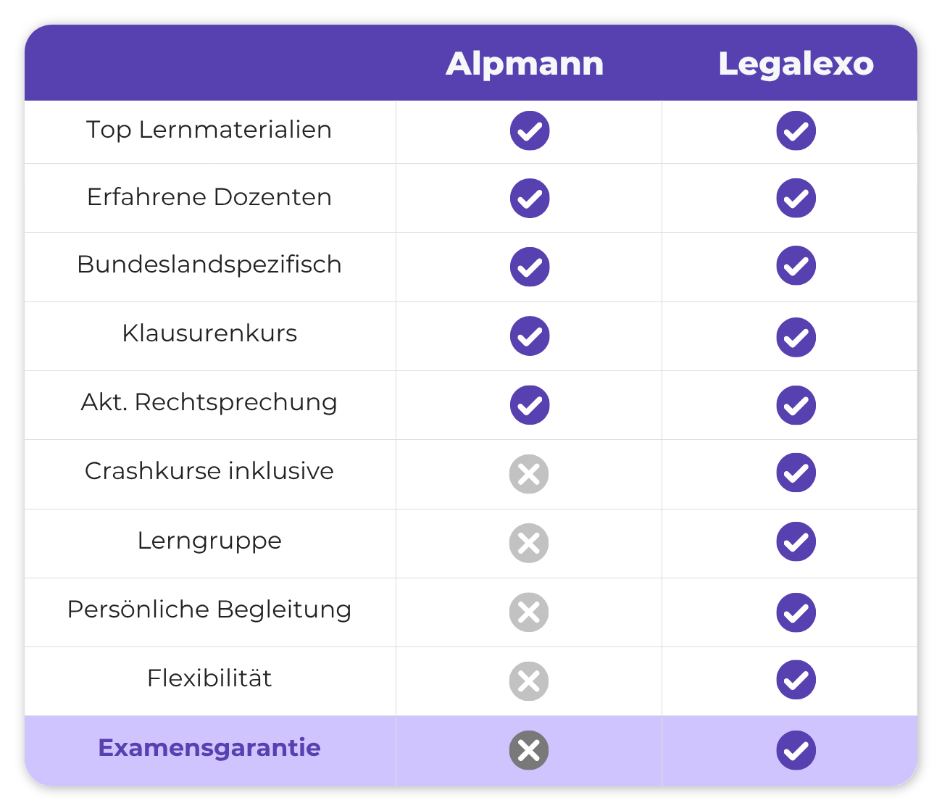The image size is (942, 811).
Task: Click Alpmann checkmark for Klausurenkurs
Action: point(530,336)
